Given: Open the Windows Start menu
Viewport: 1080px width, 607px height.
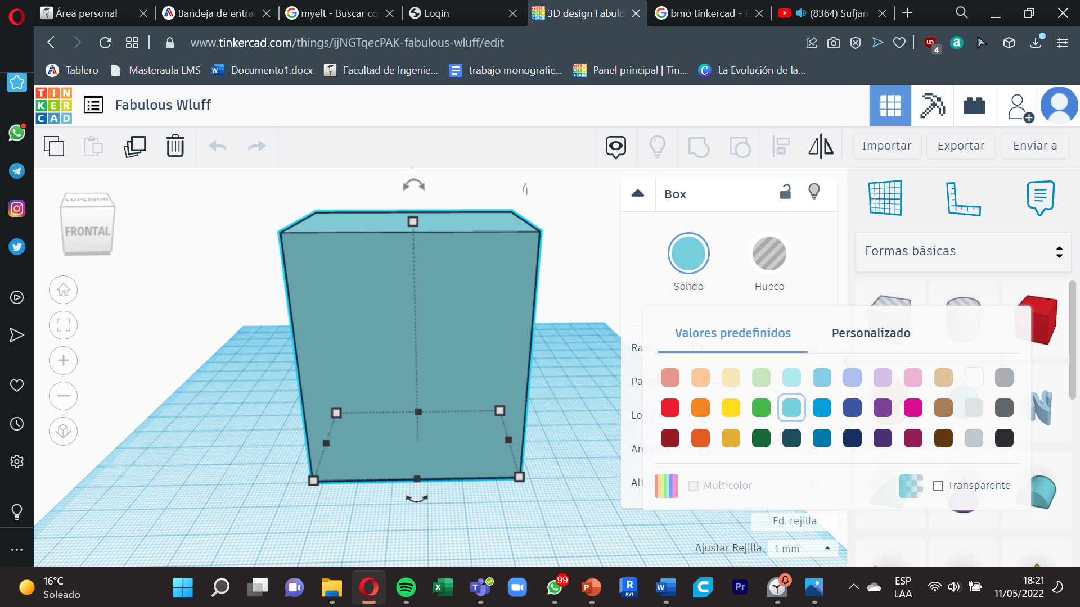Looking at the screenshot, I should tap(183, 587).
